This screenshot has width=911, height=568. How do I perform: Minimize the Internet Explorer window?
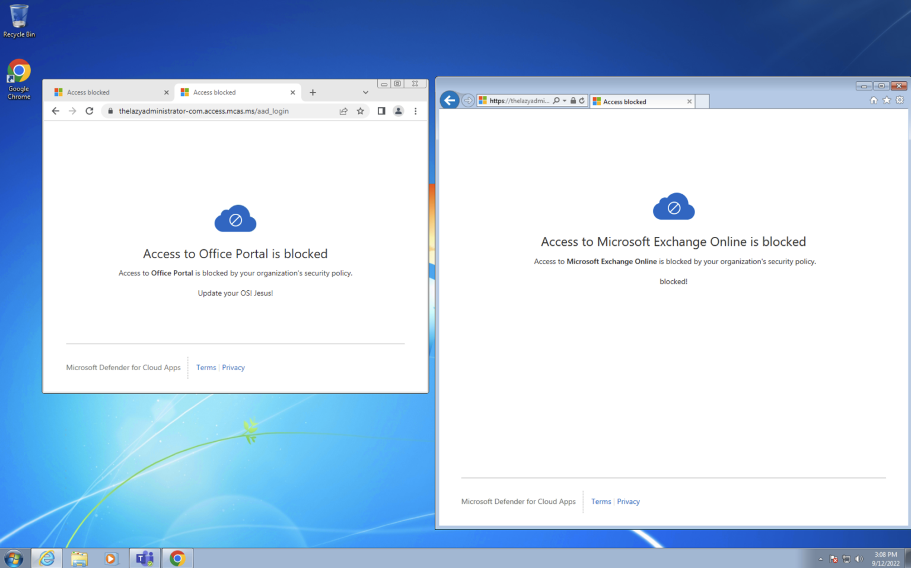point(864,86)
